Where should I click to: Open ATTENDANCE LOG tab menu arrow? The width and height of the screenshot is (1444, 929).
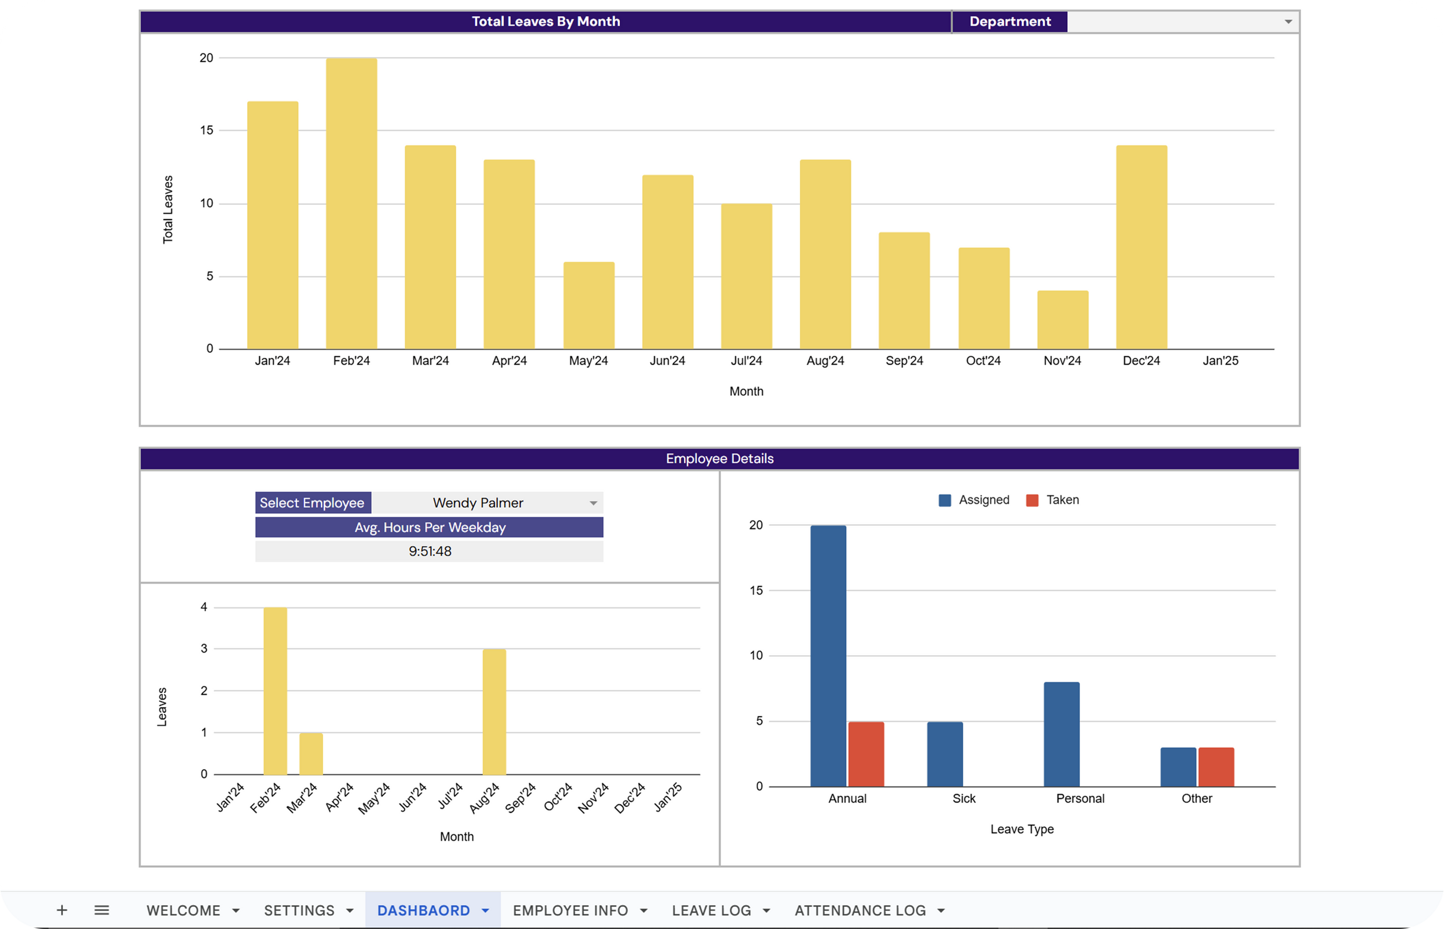pos(941,911)
